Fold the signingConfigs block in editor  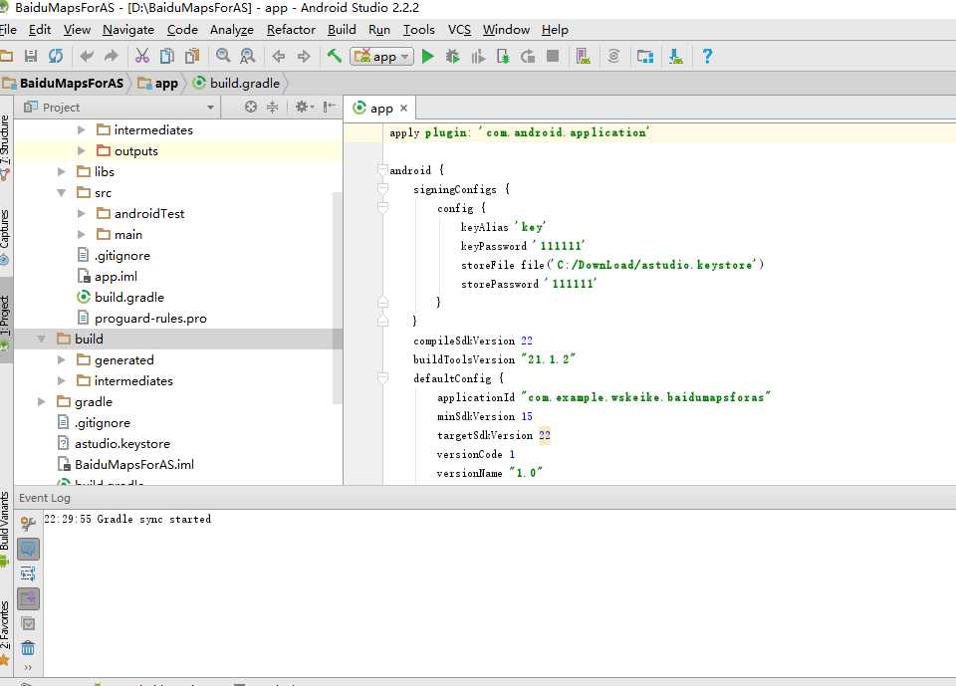(x=382, y=189)
